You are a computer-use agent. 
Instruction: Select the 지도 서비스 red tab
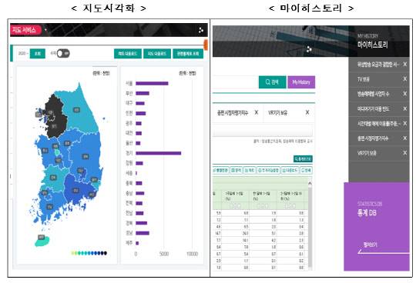coord(25,30)
